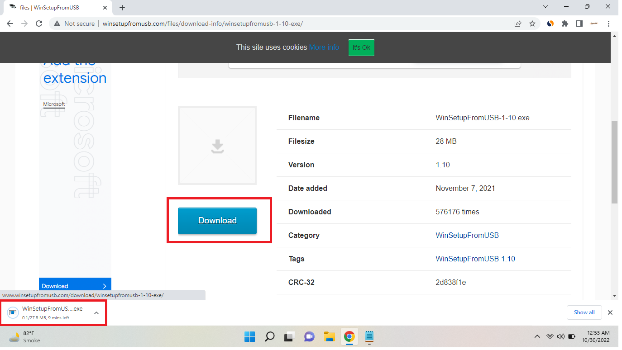This screenshot has height=350, width=622.
Task: Open taskbar Search magnifier
Action: 270,336
